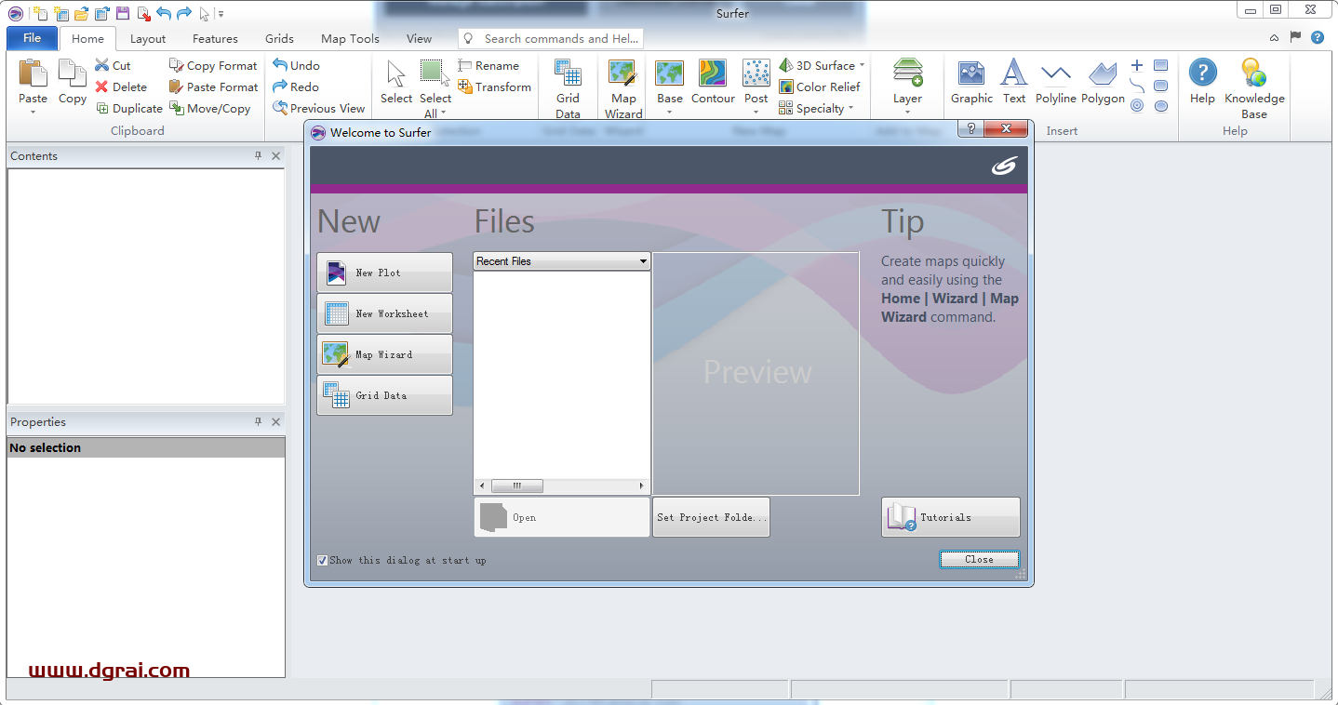Image resolution: width=1338 pixels, height=705 pixels.
Task: Click the Recent Files horizontal scrollbar thumb
Action: click(x=516, y=486)
